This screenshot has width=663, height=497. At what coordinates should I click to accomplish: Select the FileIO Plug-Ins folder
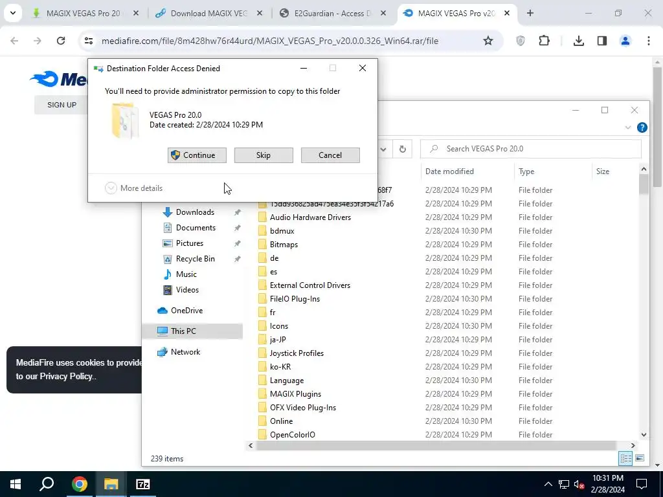295,299
